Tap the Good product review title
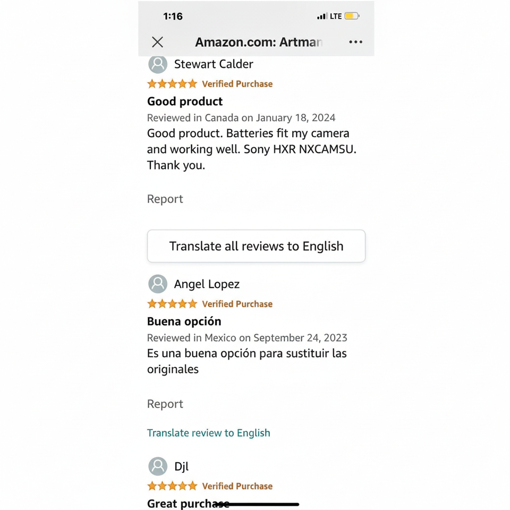Image resolution: width=510 pixels, height=510 pixels. pyautogui.click(x=185, y=101)
